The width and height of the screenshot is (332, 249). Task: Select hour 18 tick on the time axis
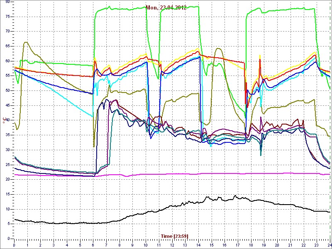click(x=251, y=245)
